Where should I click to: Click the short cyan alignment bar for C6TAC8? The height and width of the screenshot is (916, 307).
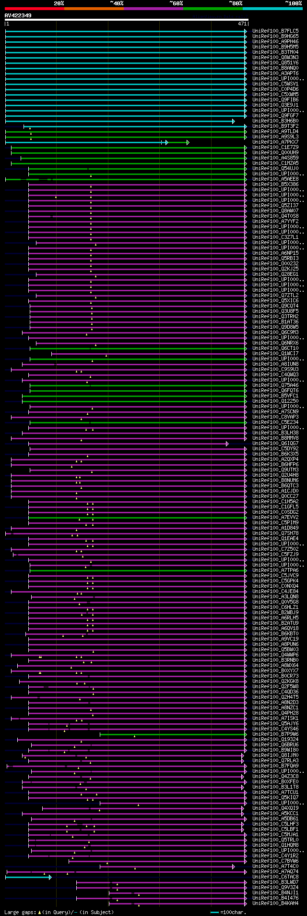(x=28, y=877)
